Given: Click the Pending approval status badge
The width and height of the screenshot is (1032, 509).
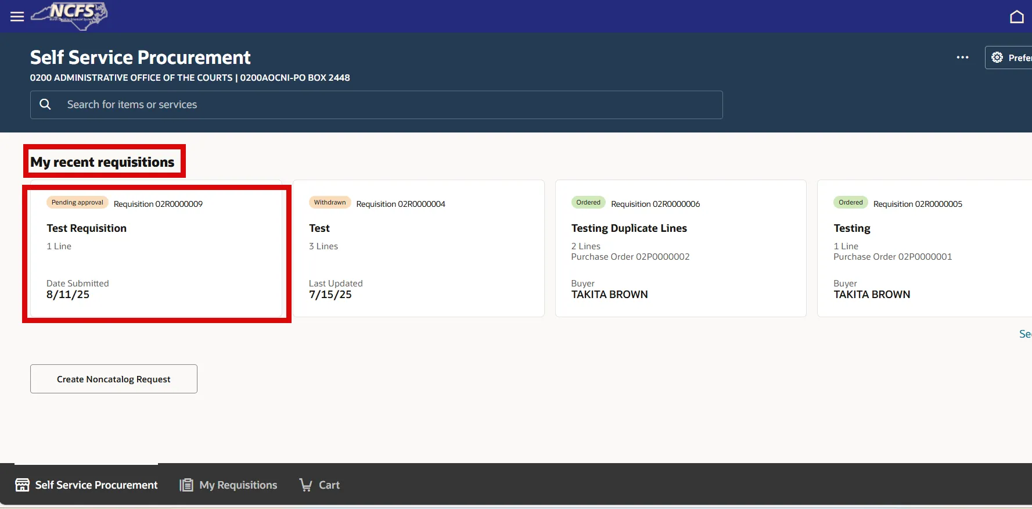Looking at the screenshot, I should 77,203.
